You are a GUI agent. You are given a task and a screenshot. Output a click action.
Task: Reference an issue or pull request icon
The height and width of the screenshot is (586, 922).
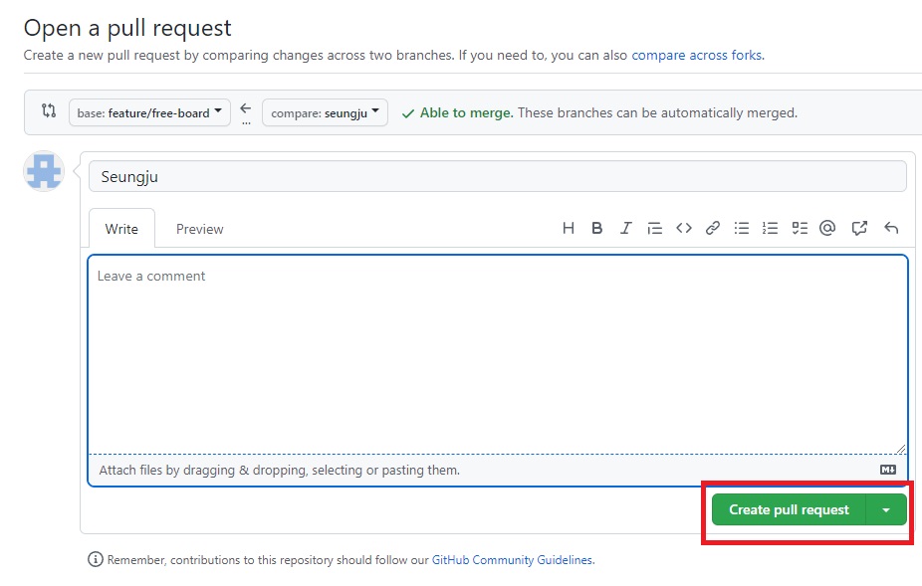(x=859, y=228)
